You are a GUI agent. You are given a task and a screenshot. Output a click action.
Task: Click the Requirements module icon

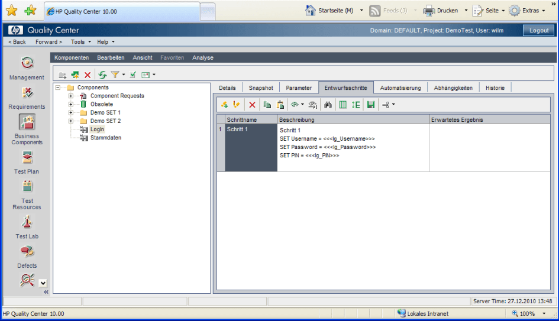27,95
